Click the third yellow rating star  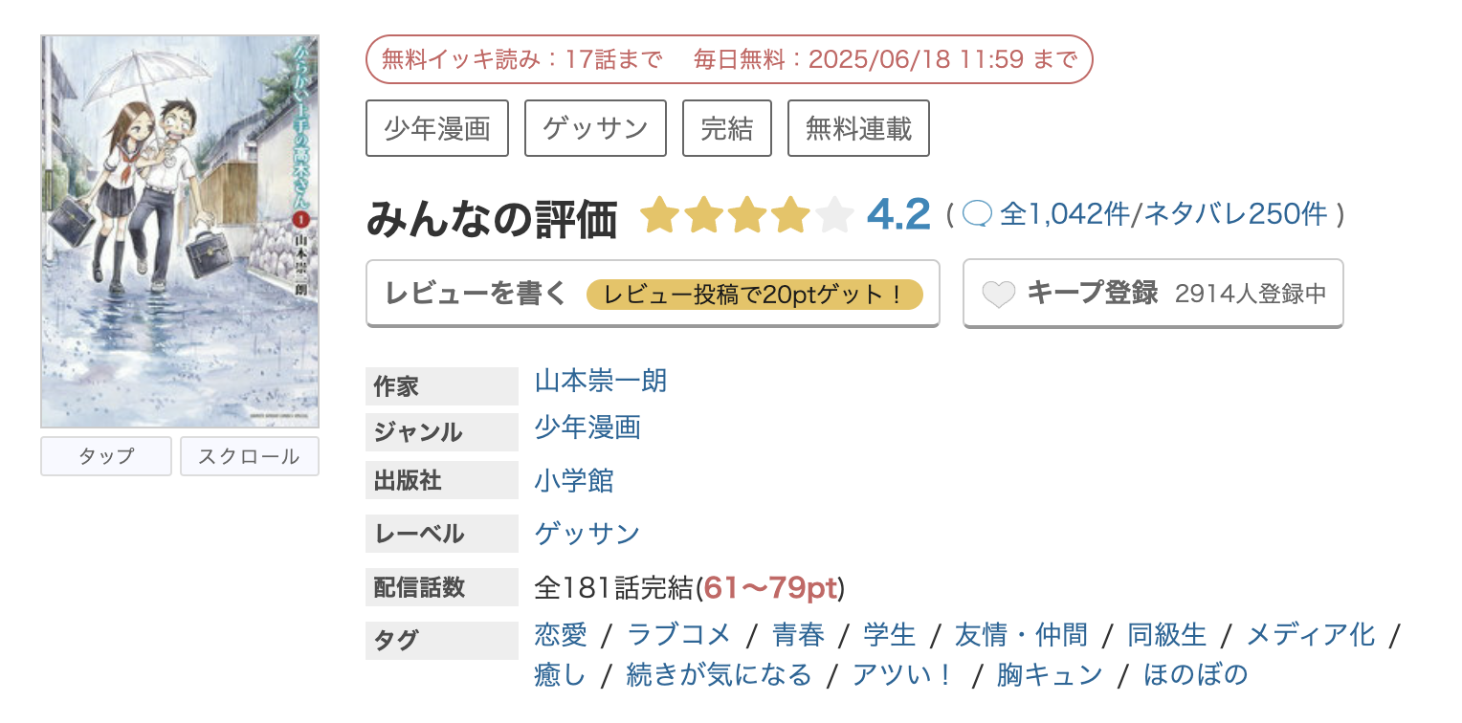pyautogui.click(x=747, y=215)
